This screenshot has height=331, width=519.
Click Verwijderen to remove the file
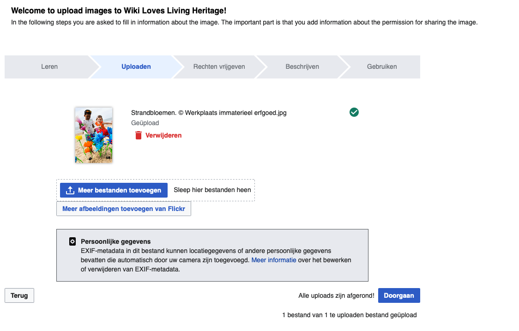tap(163, 135)
